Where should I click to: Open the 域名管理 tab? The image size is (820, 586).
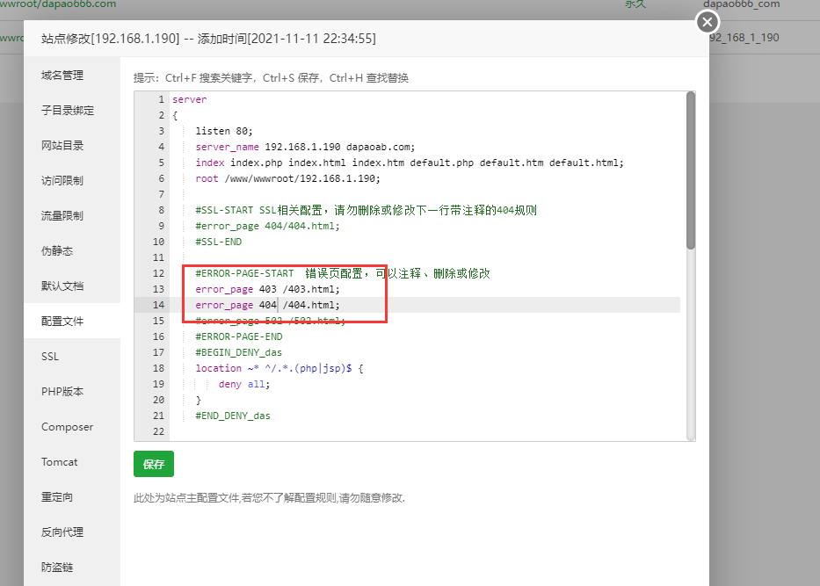[62, 76]
